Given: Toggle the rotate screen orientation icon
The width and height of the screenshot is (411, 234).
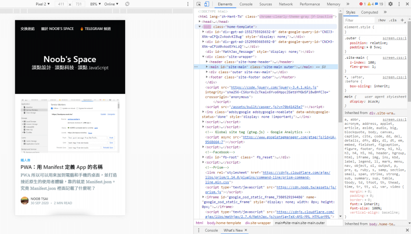Looking at the screenshot, I should pos(127,4).
